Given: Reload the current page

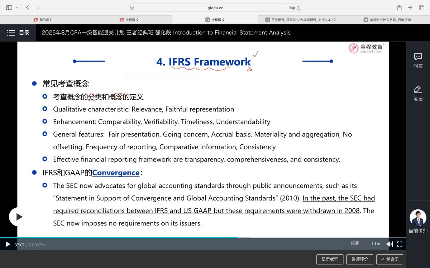Looking at the screenshot, I should (298, 8).
